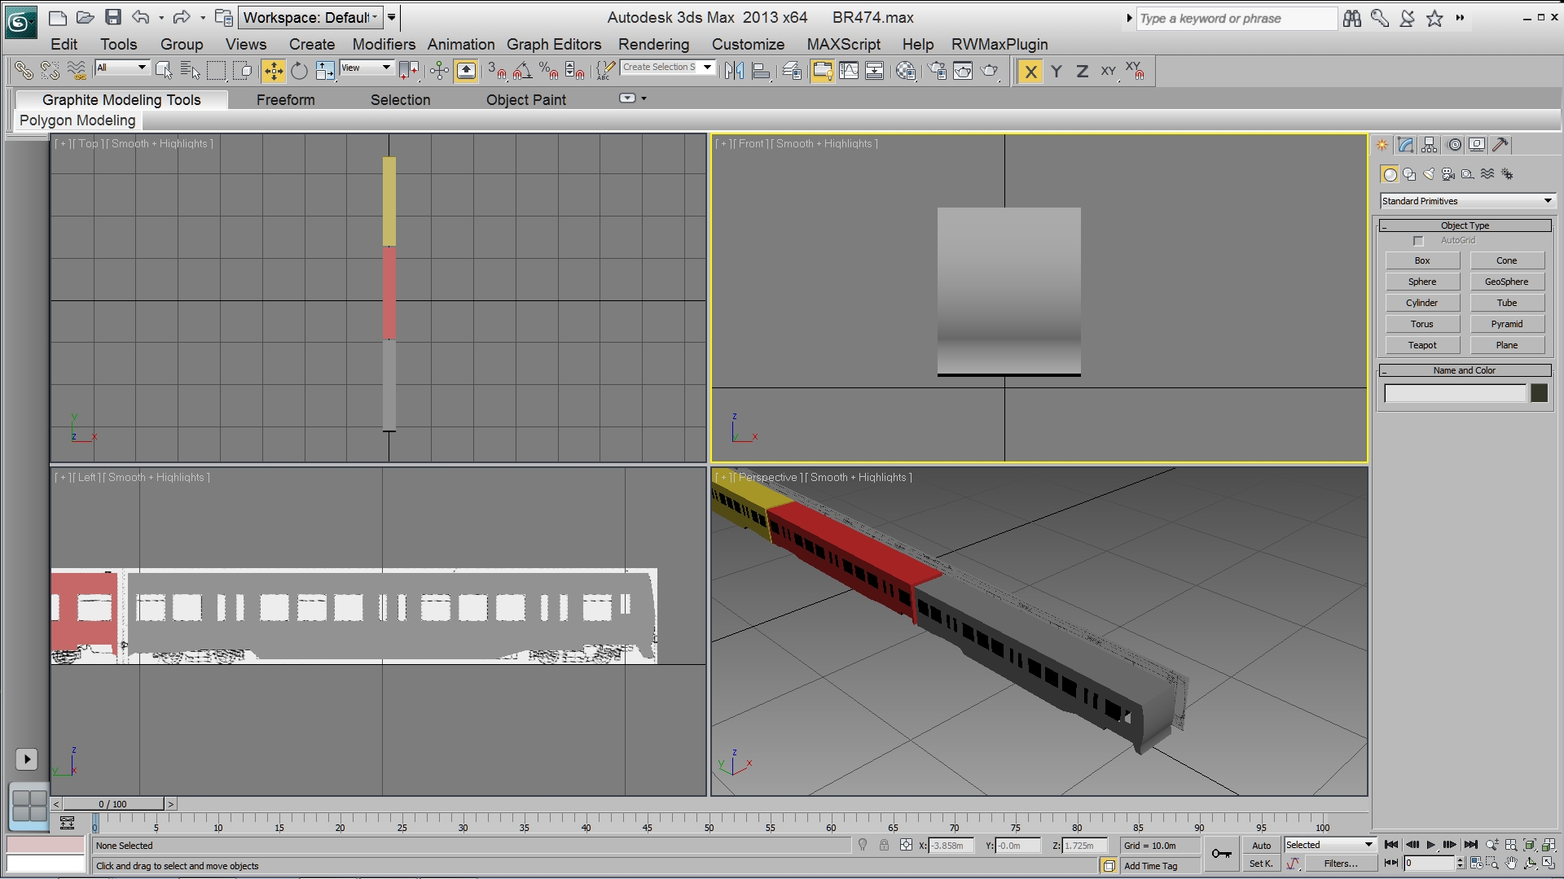Click the object color swatch
The width and height of the screenshot is (1564, 879).
(x=1539, y=394)
